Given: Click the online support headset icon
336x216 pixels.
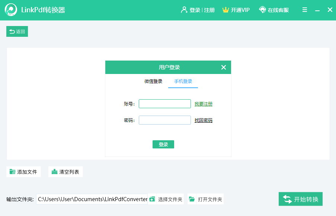Looking at the screenshot, I should tap(262, 10).
